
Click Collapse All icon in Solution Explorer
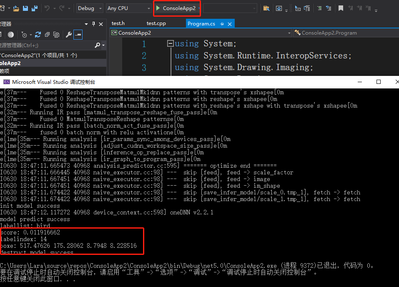click(46, 35)
